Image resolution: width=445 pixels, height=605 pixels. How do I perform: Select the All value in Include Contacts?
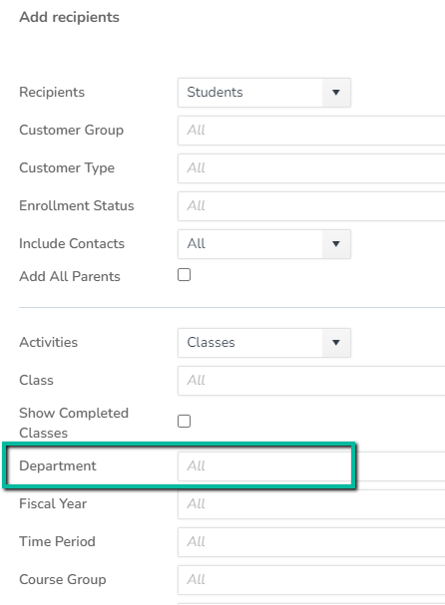click(197, 243)
